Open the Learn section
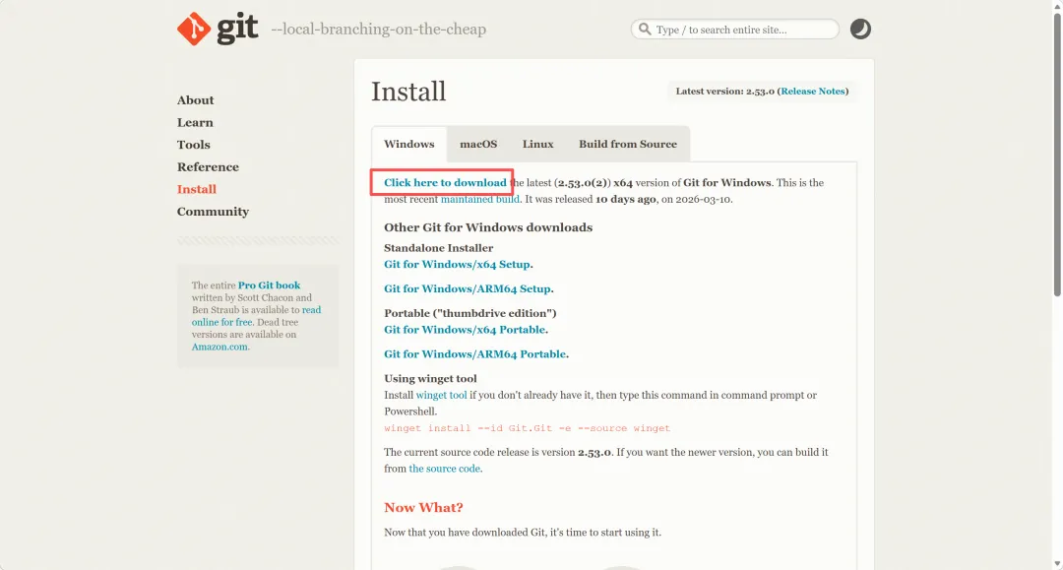Viewport: 1063px width, 570px height. coord(195,123)
